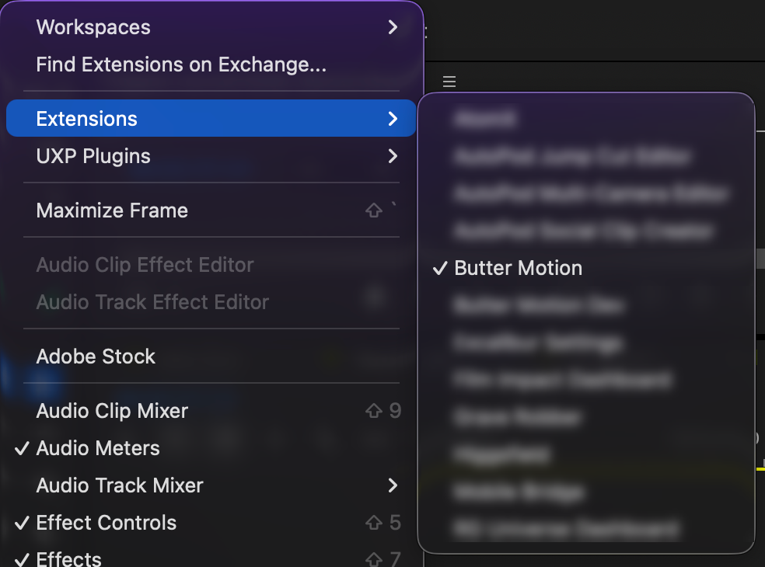Viewport: 765px width, 567px height.
Task: Uncheck the Butter Motion extension
Action: coord(586,268)
